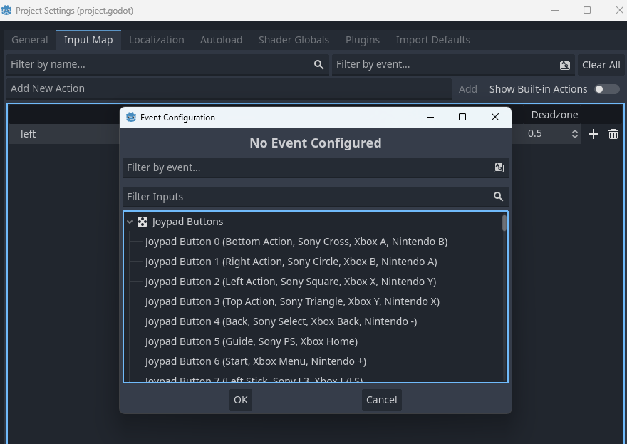Click Filter by event field in Event Configuration
The image size is (627, 444).
pyautogui.click(x=315, y=167)
